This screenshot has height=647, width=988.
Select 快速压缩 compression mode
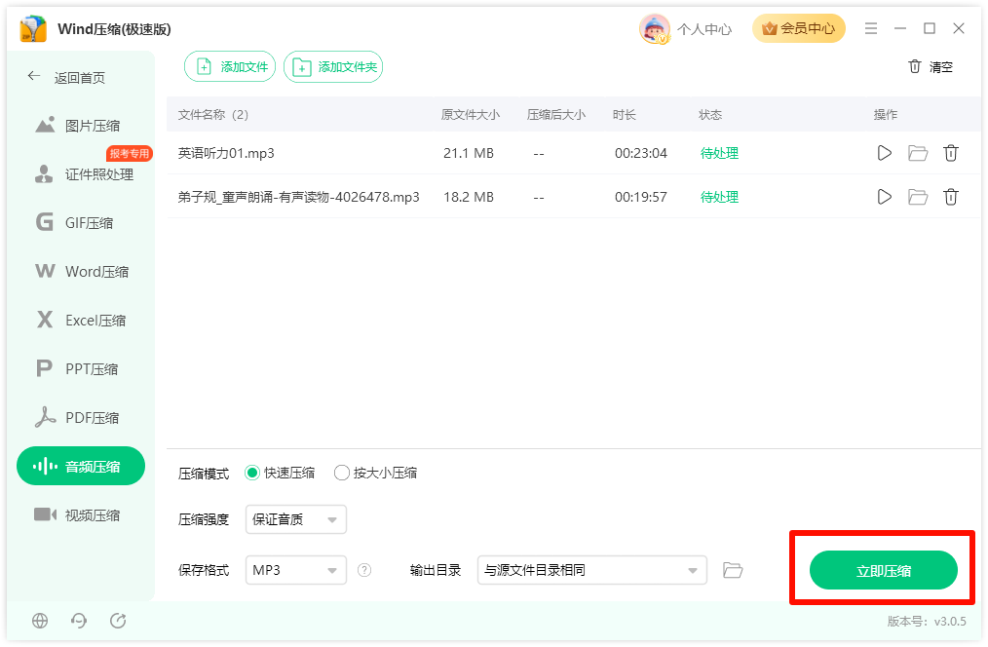click(280, 473)
